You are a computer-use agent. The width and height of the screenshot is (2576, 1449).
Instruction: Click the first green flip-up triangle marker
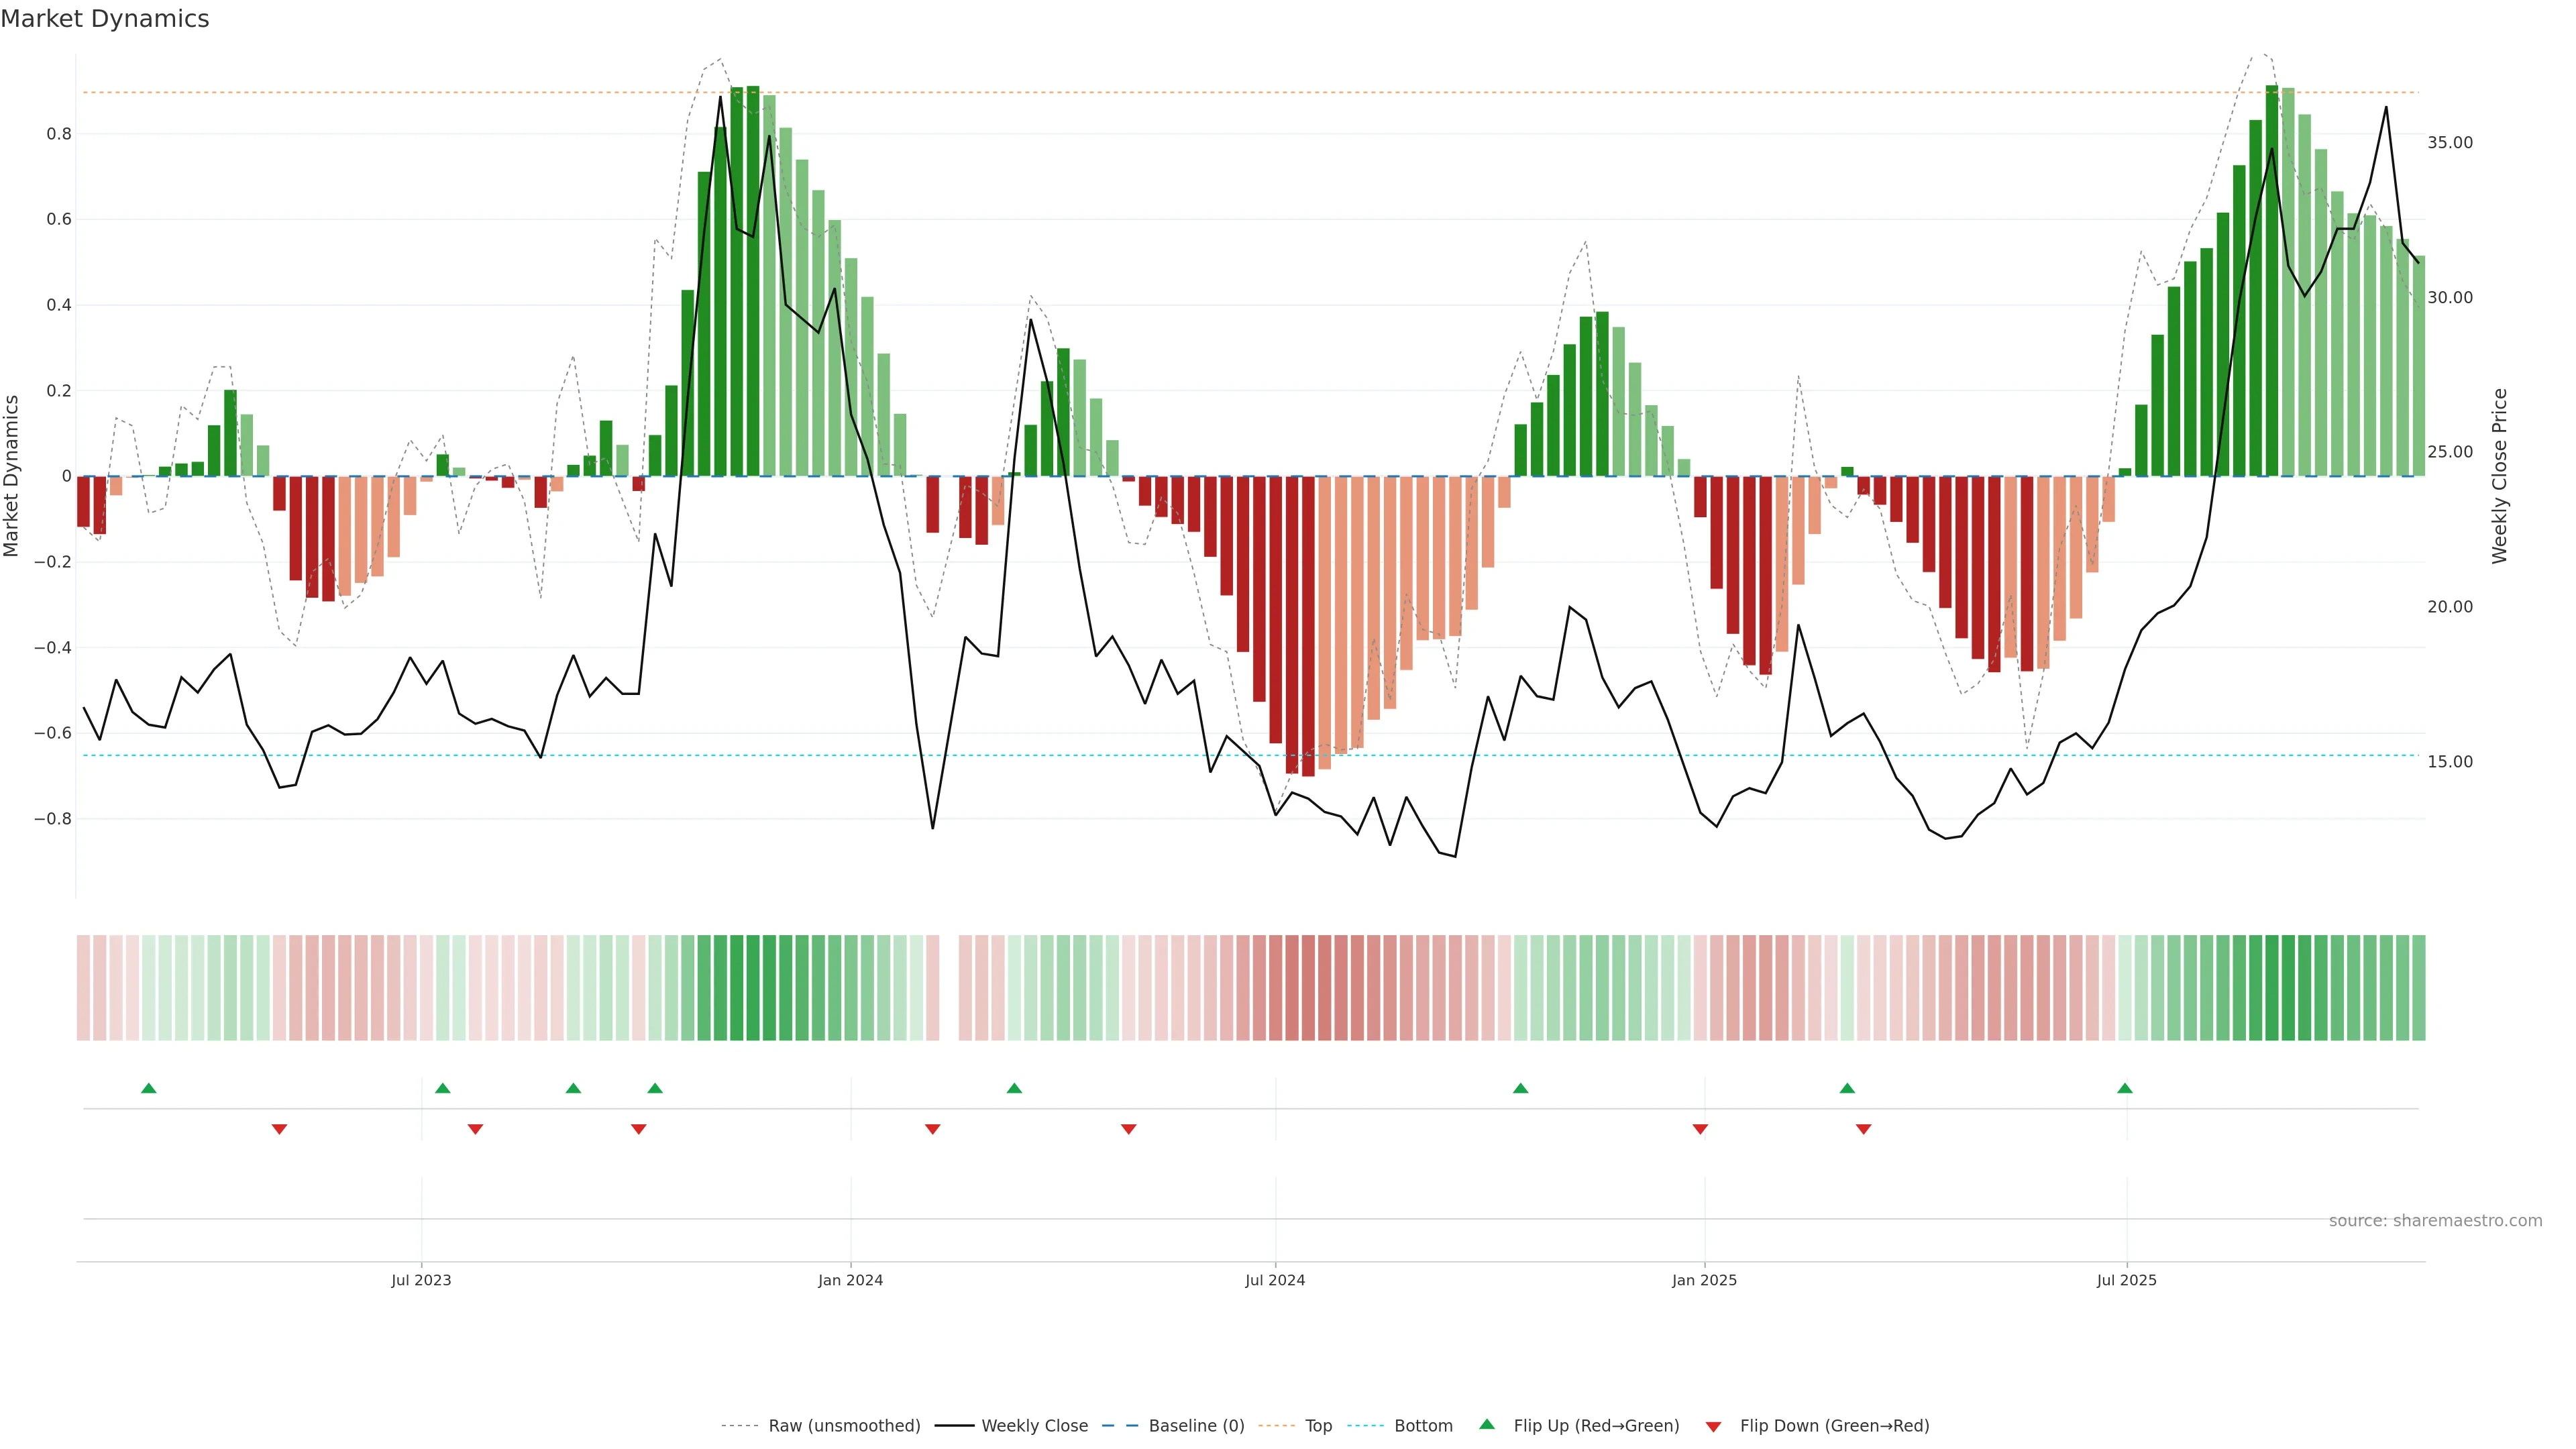pyautogui.click(x=149, y=1088)
